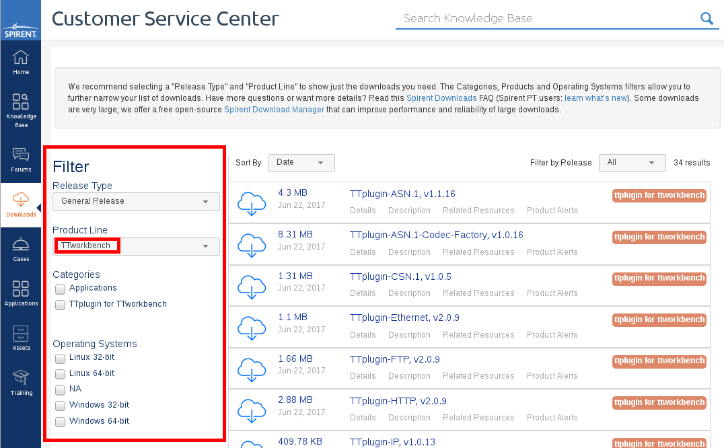Click download cloud icon for TTplugin-HTTP

pos(252,410)
